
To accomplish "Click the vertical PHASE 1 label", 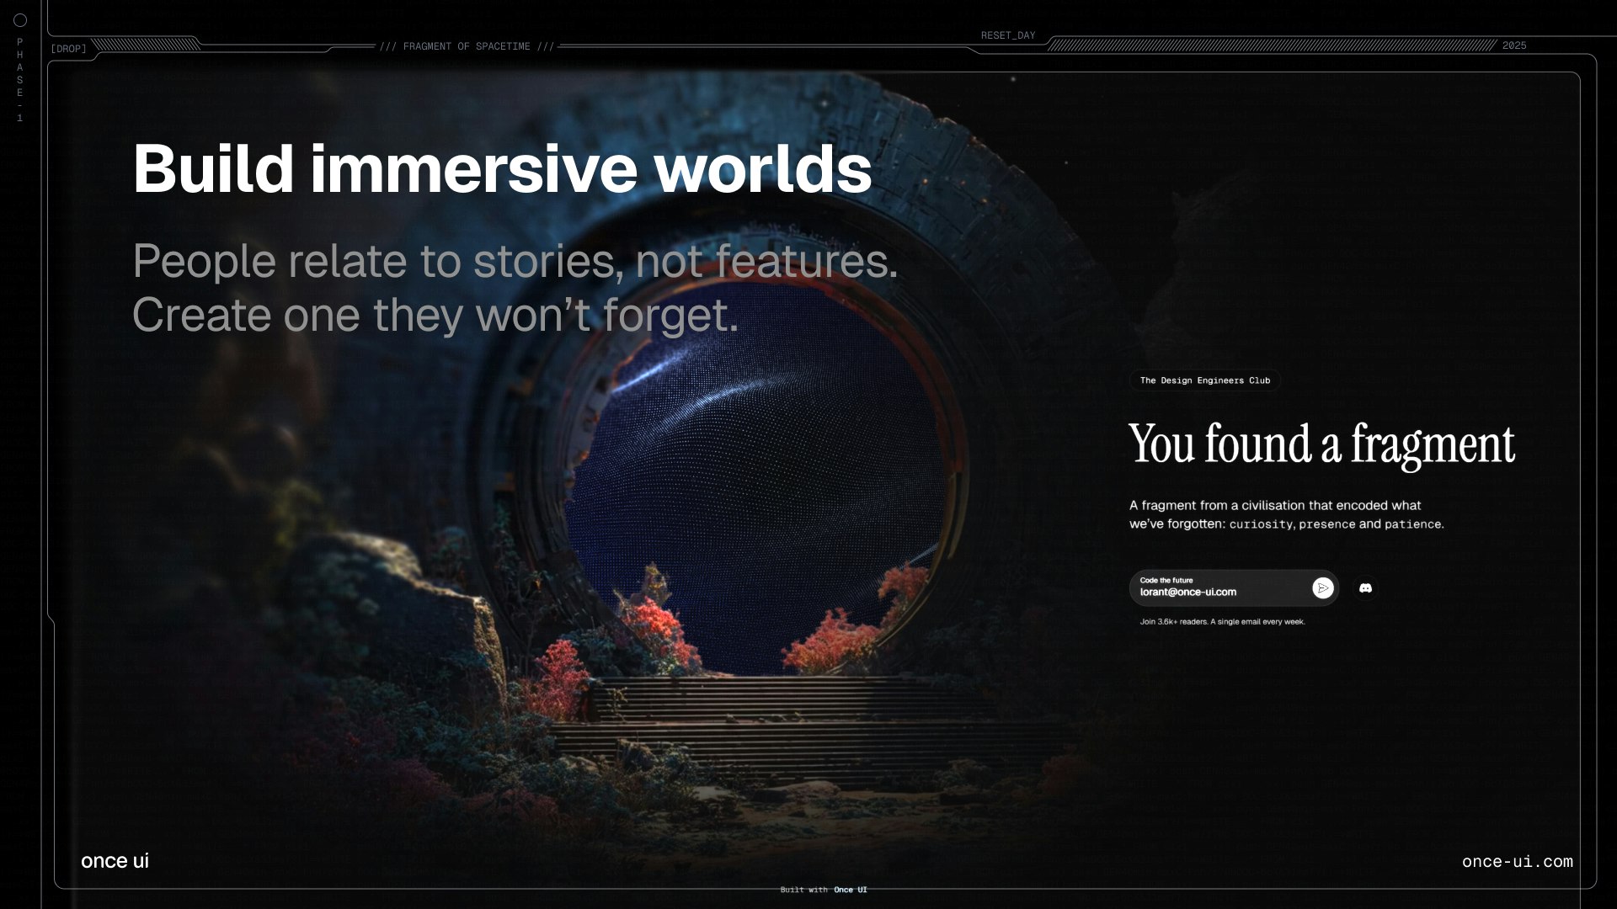I will [x=20, y=79].
